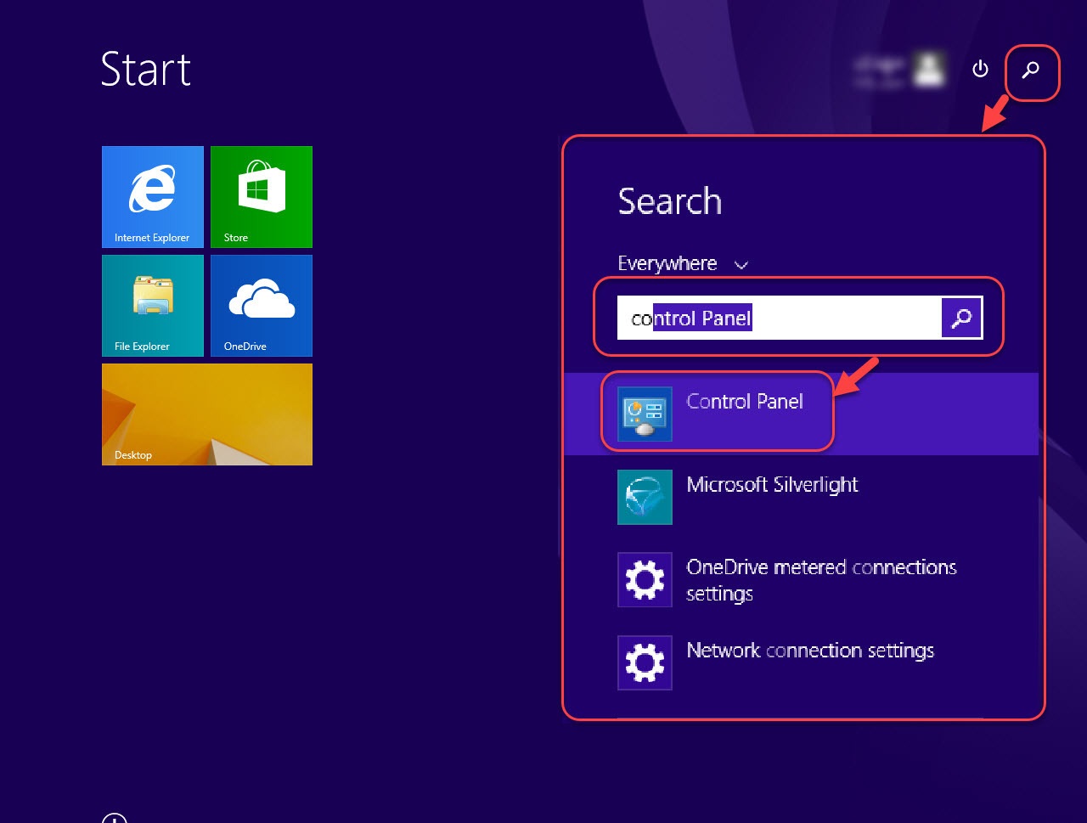Click the OneDrive metered connections gear icon

(645, 580)
